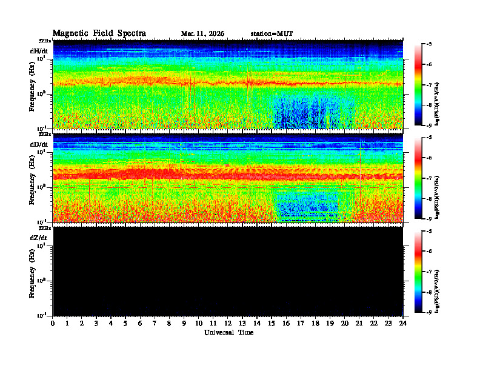The image size is (480, 371).
Task: Select the dH/dt panel label
Action: [x=39, y=51]
